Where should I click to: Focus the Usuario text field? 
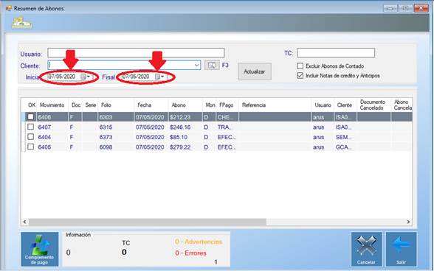[136, 53]
